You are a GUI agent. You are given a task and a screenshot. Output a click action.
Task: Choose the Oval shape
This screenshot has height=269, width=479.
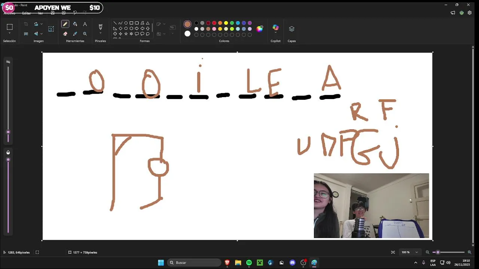(126, 23)
